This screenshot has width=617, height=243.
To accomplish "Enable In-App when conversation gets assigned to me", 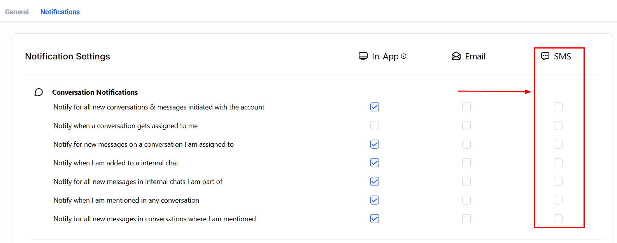I will click(x=375, y=125).
